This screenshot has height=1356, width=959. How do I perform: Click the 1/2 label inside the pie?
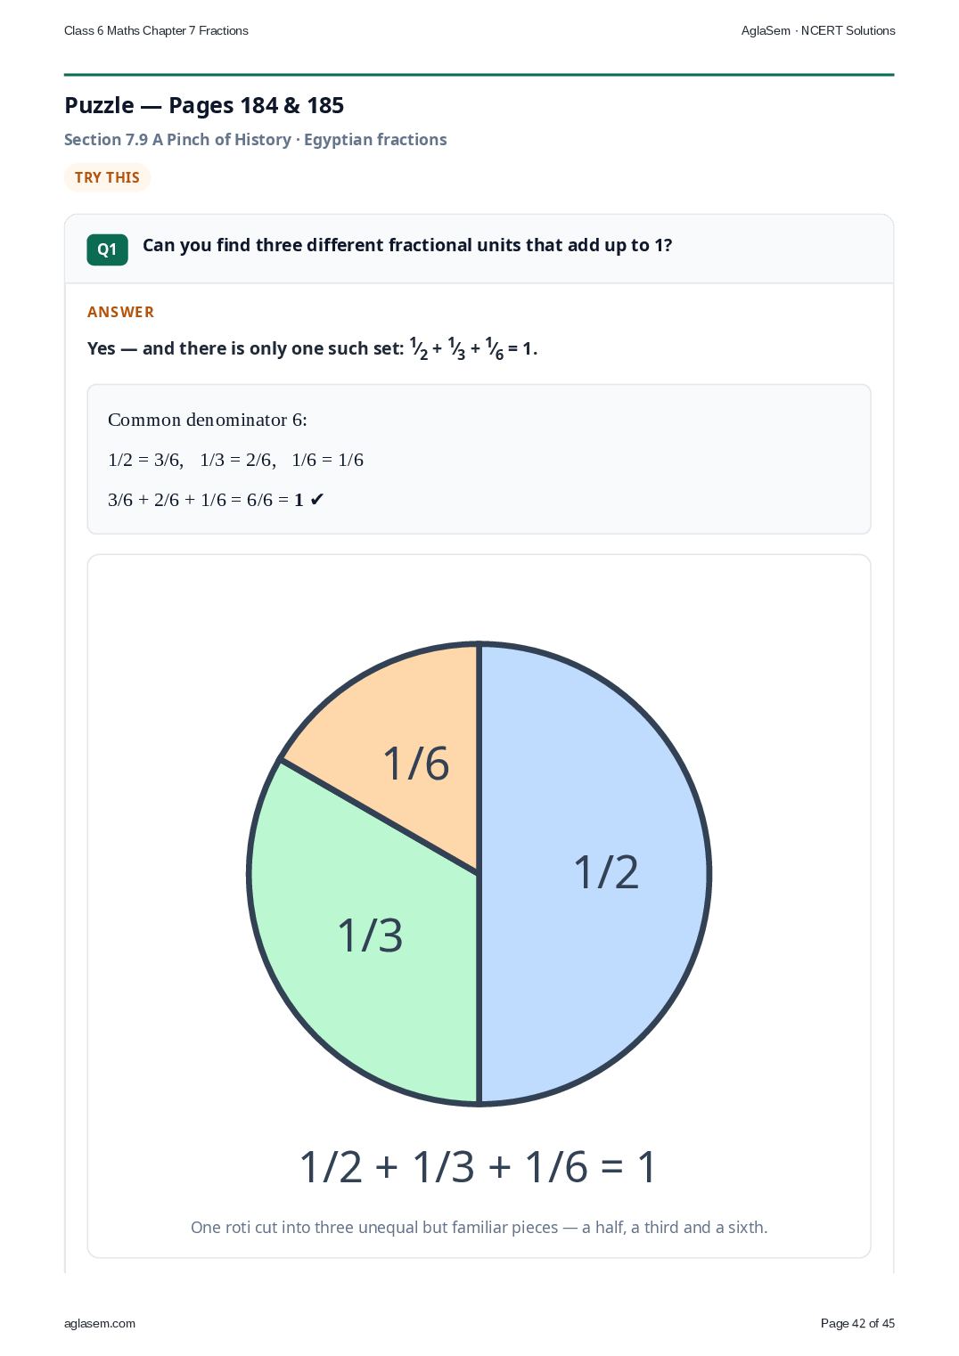pos(606,871)
